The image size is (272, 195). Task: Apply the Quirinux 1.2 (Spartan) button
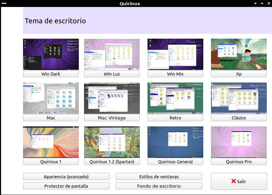[112, 162]
